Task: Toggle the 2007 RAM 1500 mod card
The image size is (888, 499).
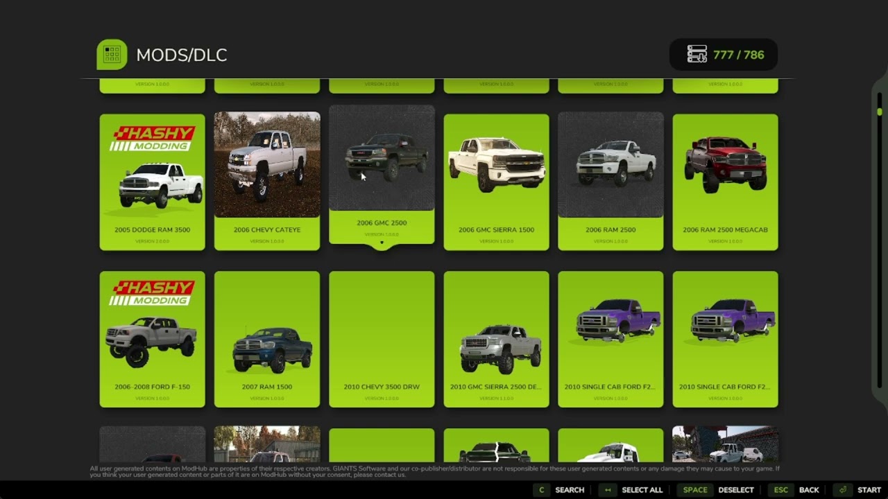Action: coord(267,339)
